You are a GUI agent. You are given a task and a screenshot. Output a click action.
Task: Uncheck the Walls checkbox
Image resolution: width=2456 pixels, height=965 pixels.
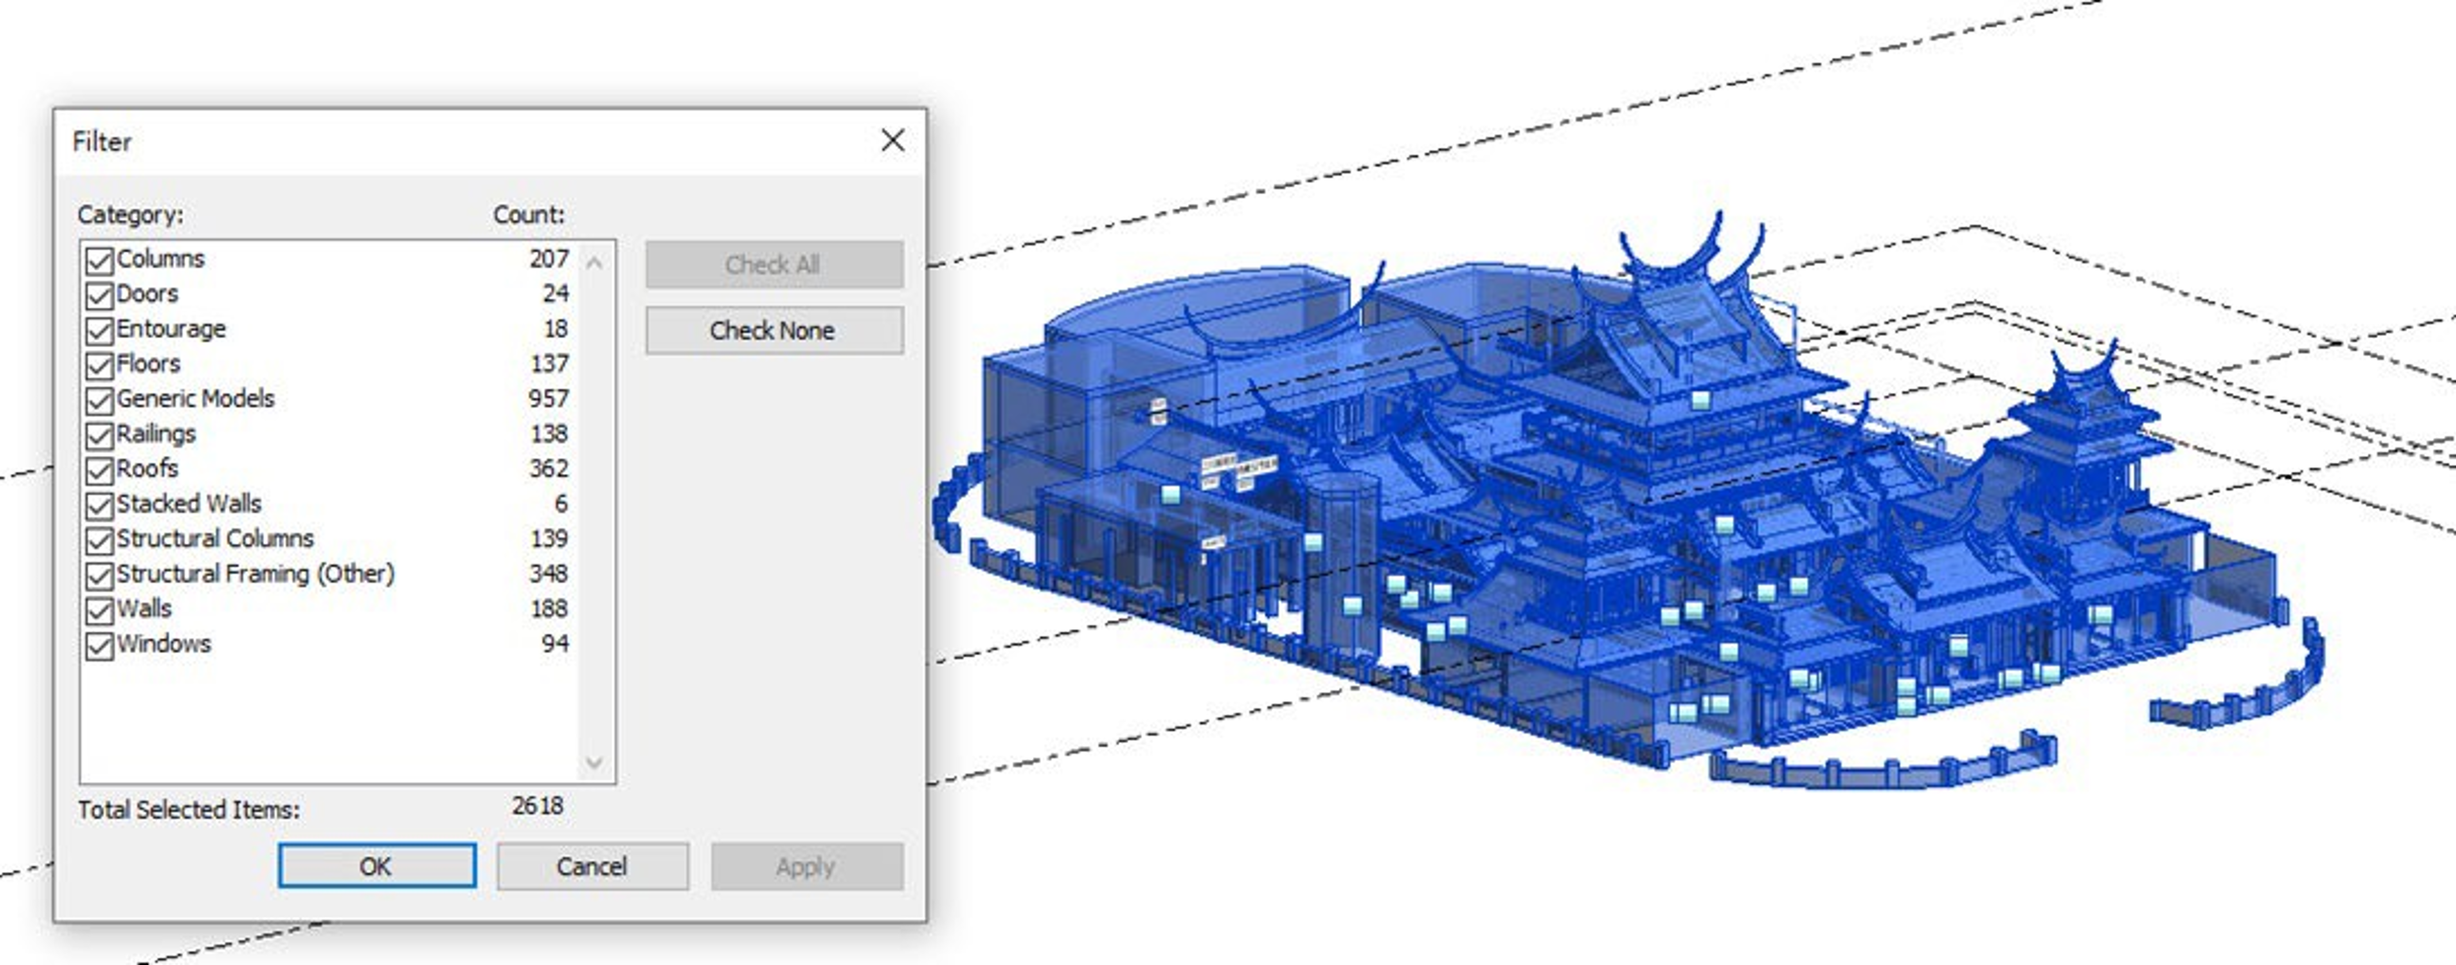click(x=99, y=610)
